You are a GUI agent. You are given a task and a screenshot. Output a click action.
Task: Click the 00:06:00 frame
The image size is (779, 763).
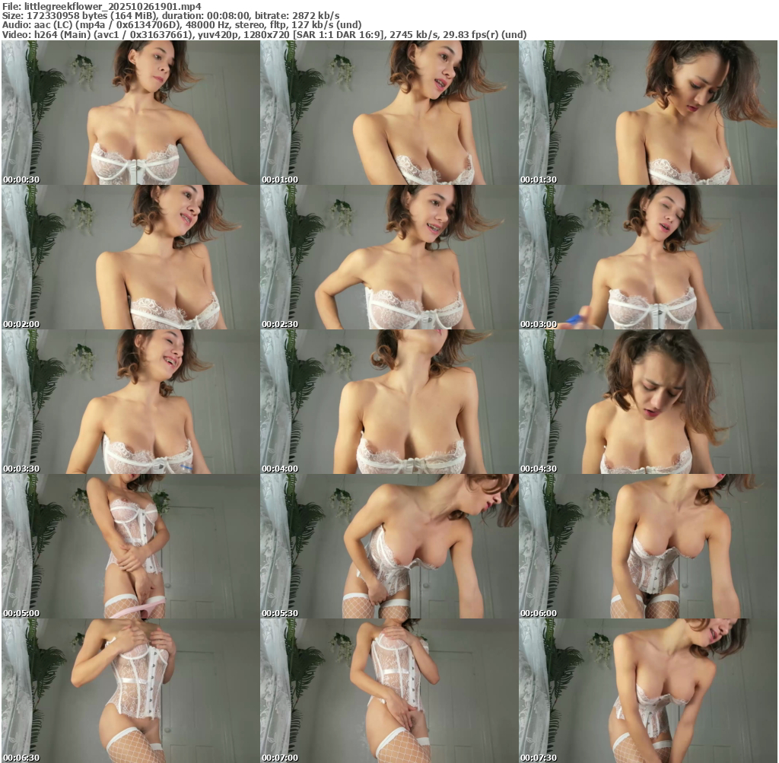click(x=647, y=546)
